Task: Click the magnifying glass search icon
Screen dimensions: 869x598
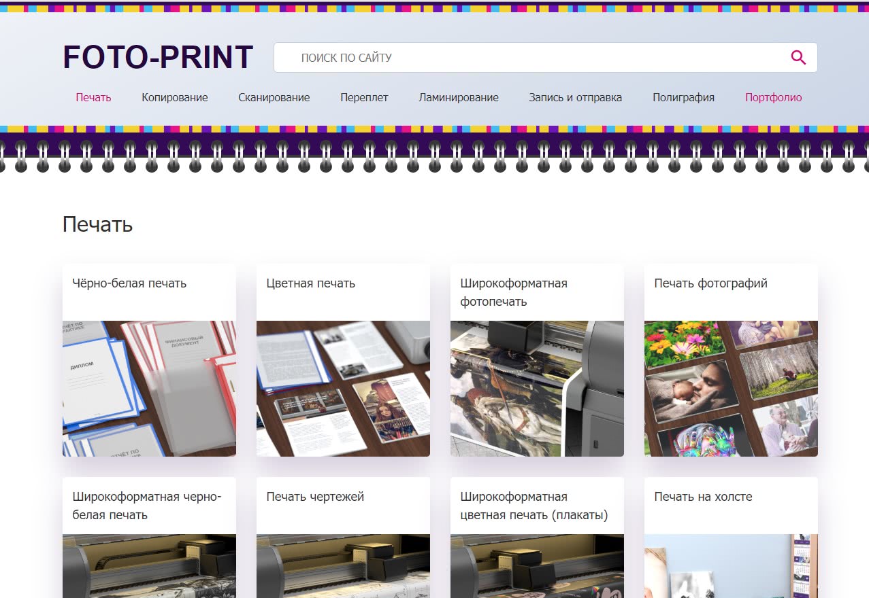Action: coord(798,58)
